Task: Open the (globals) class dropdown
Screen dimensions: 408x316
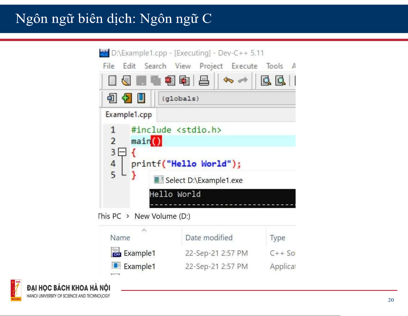Action: pos(227,99)
